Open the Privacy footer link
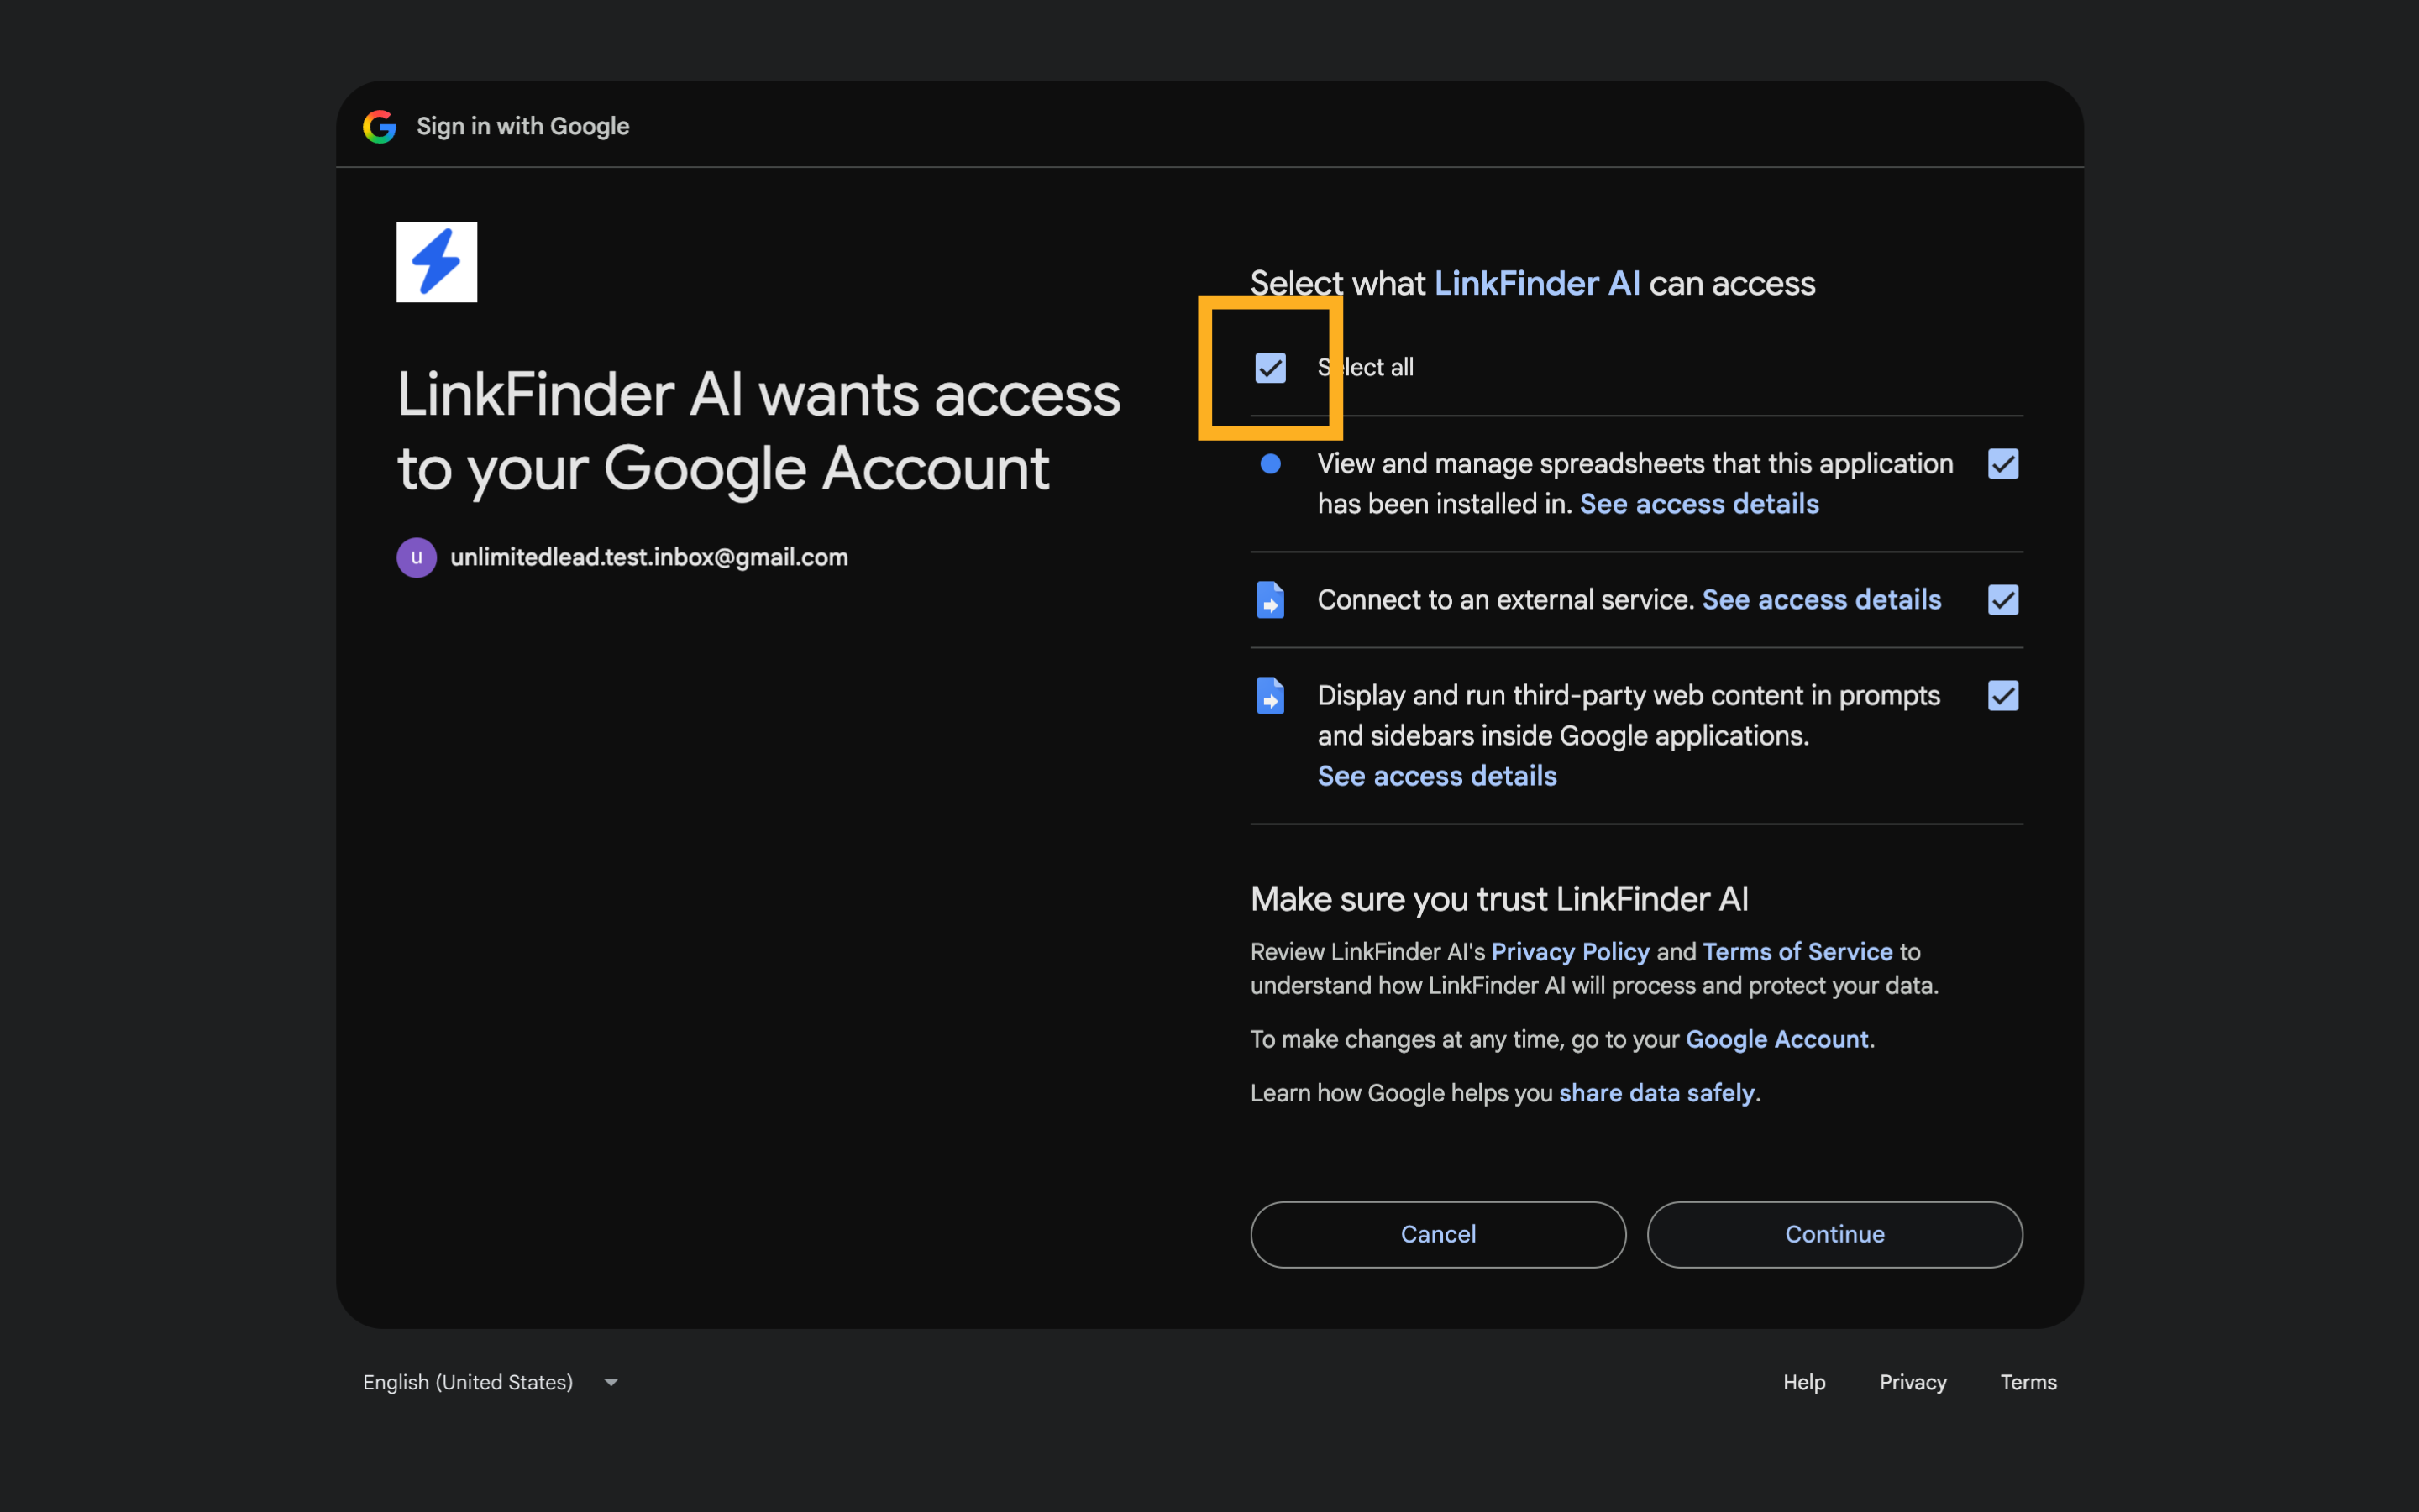 click(1912, 1382)
